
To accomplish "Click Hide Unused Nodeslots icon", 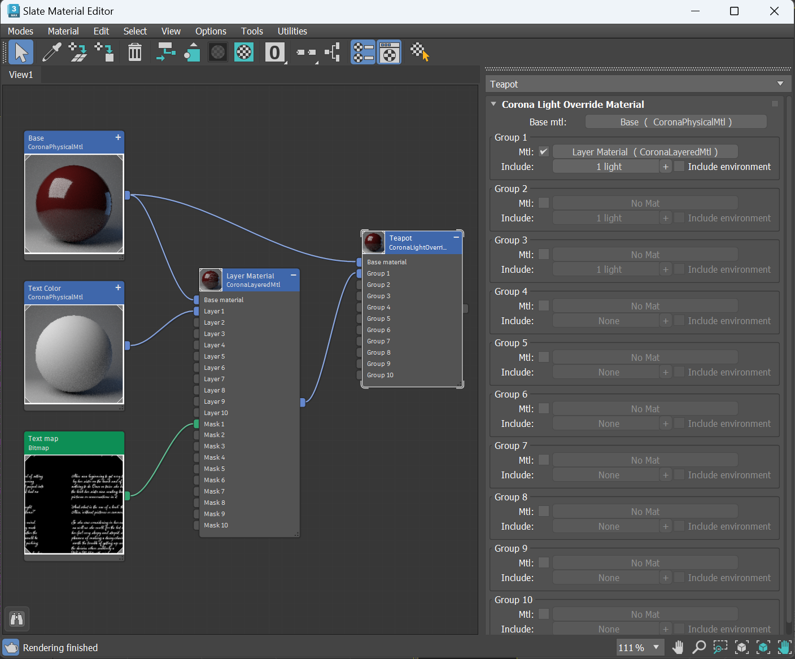I will click(192, 53).
